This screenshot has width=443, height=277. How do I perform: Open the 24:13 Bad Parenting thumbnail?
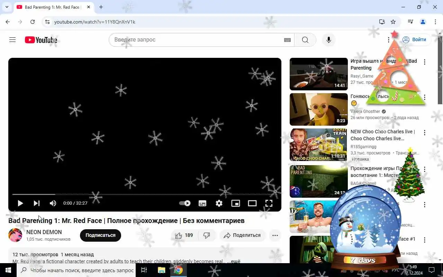point(319,181)
